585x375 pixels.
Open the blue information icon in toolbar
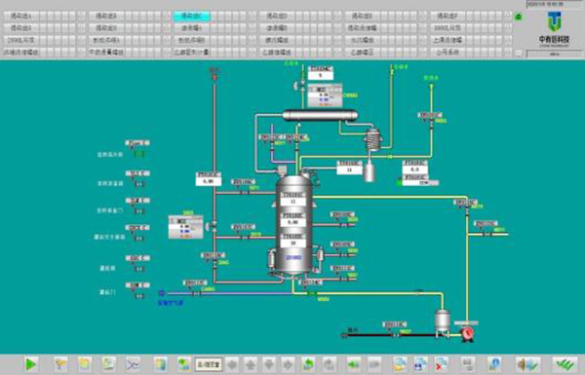pos(494,364)
